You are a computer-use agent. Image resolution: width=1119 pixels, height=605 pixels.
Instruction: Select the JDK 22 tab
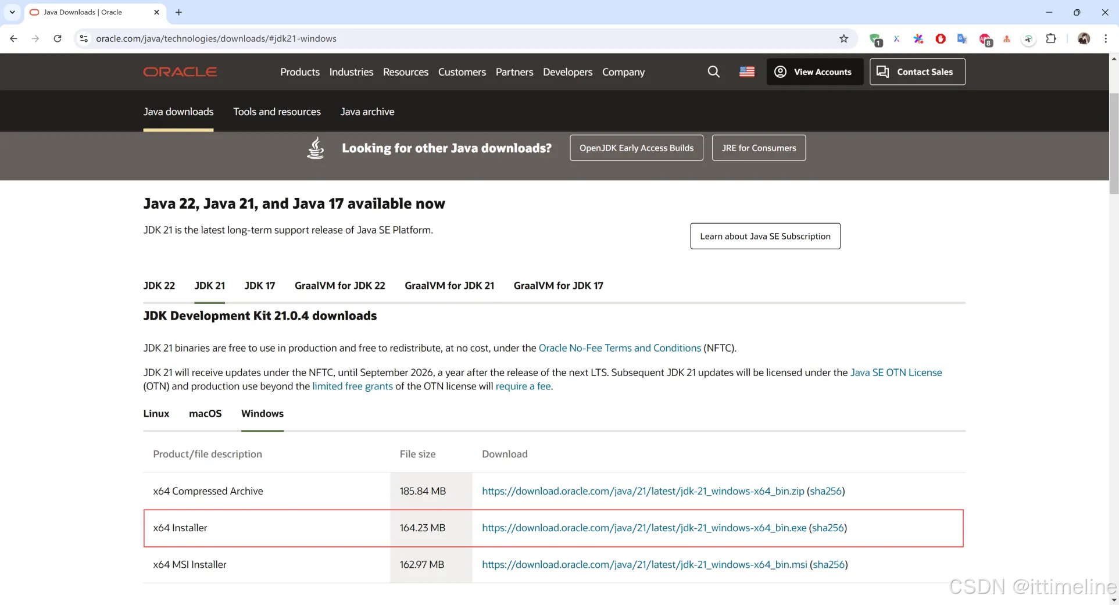(159, 285)
